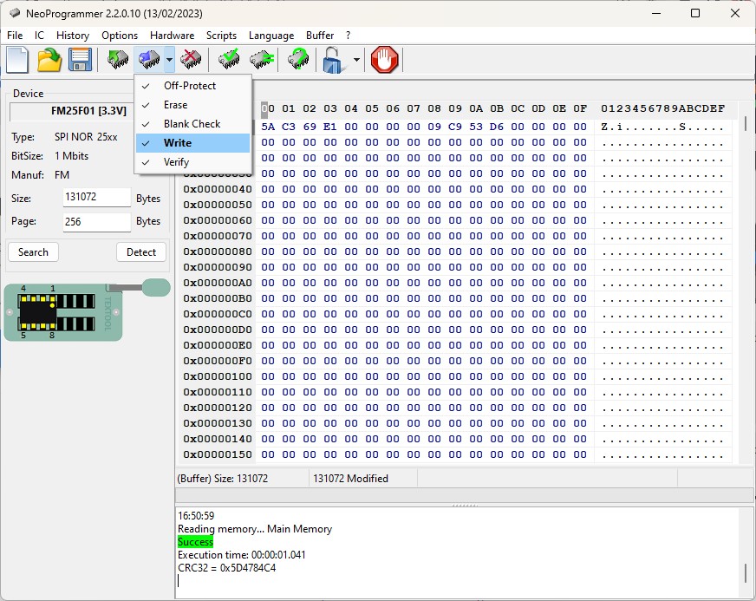Click the Verify IC green checkmark chip icon
This screenshot has height=601, width=756.
(x=230, y=60)
